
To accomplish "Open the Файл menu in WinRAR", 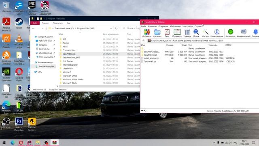I will tap(143, 26).
